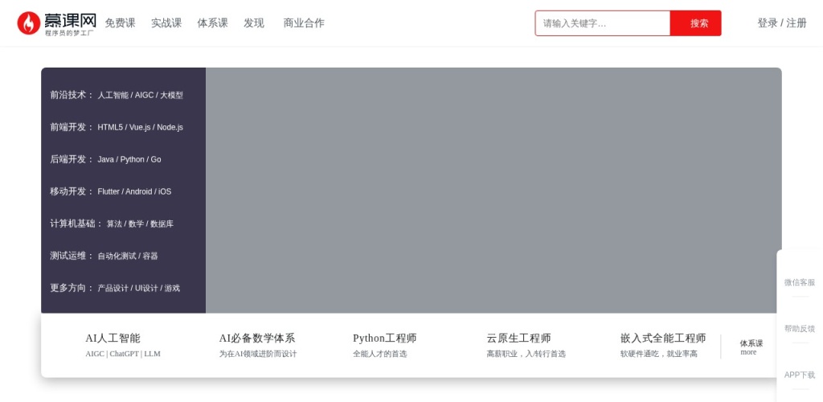Go to 体系课 in top navigation
823x402 pixels.
click(x=213, y=23)
